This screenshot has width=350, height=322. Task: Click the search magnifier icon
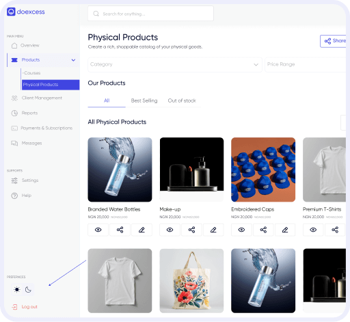pyautogui.click(x=96, y=14)
